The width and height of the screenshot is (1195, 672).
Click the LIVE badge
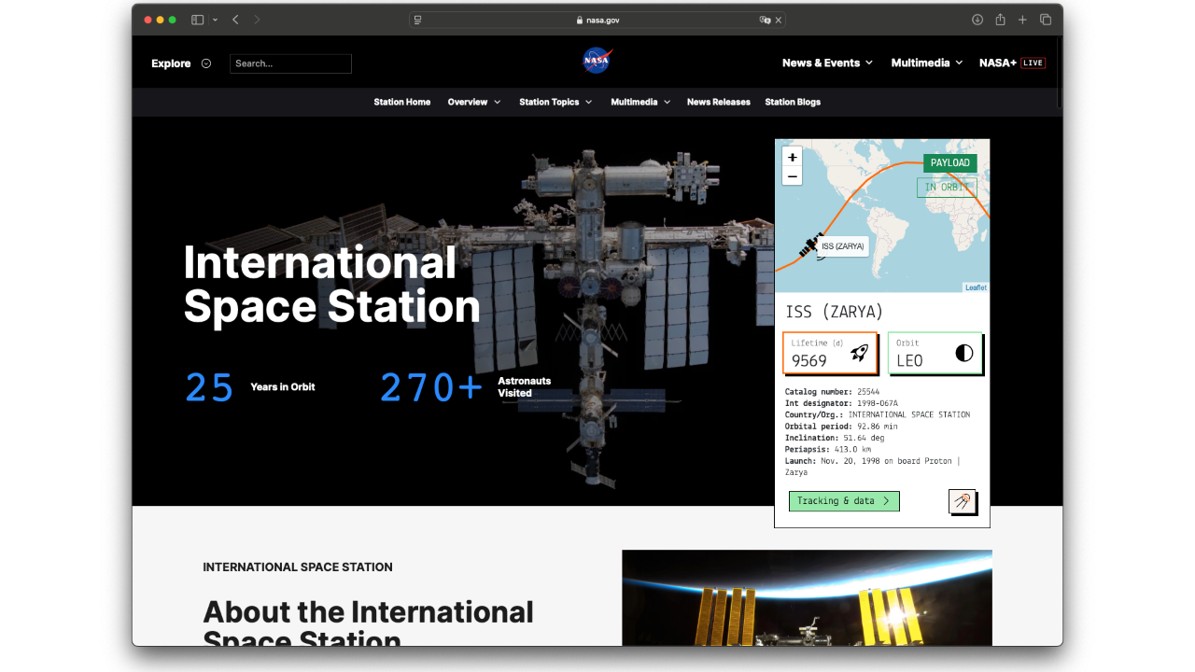point(1033,63)
